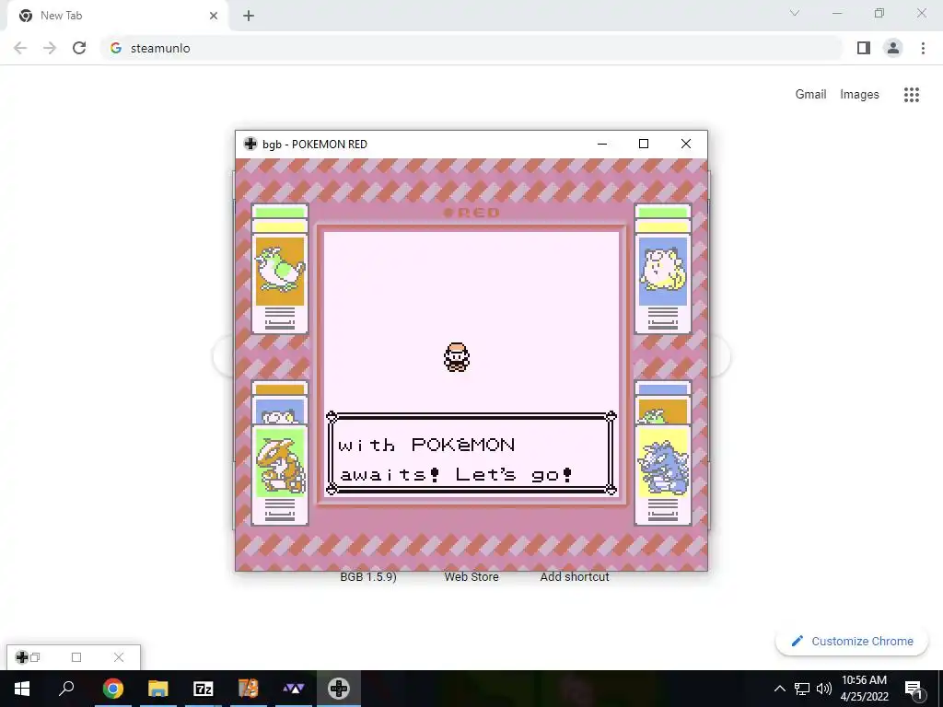The image size is (943, 707).
Task: Open the Images link
Action: [859, 95]
